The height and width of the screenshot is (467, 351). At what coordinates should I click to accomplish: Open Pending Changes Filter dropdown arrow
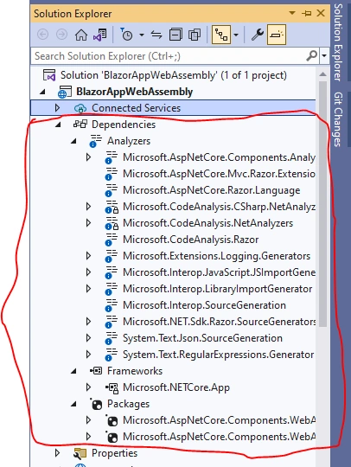coord(142,35)
